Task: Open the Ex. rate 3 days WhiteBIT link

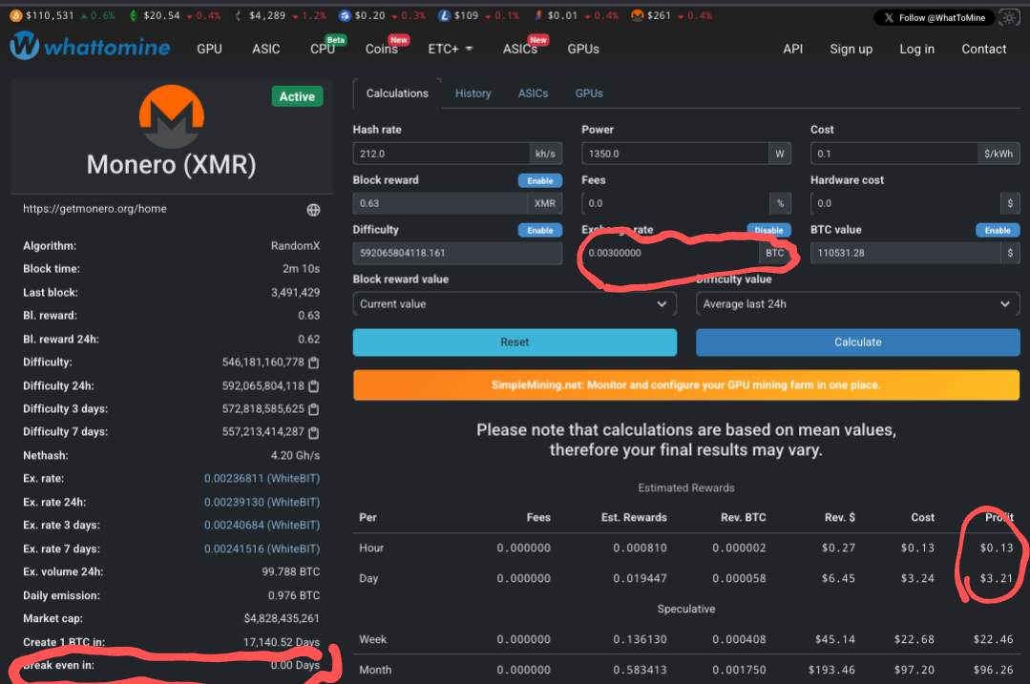Action: coord(262,525)
